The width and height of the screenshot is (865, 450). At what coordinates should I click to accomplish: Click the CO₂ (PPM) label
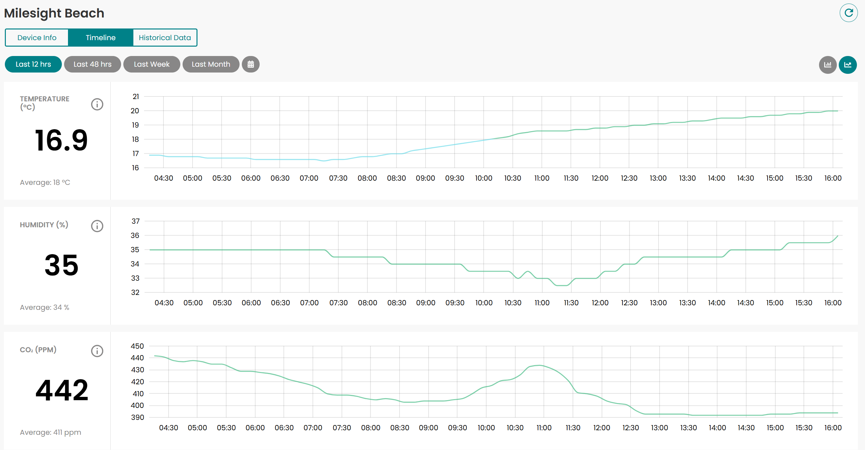point(38,350)
